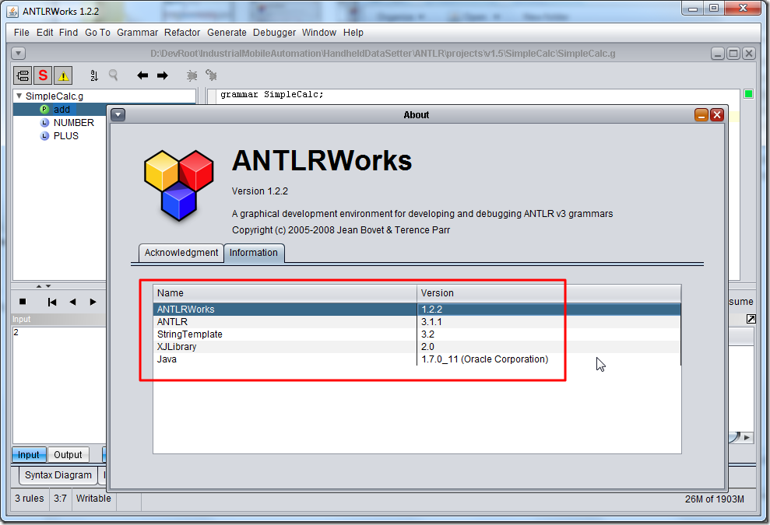Open the Go To menu
770x525 pixels.
[x=97, y=33]
